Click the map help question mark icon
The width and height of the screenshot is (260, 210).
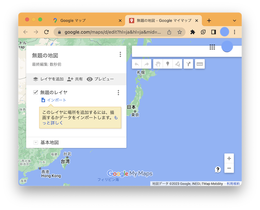[x=218, y=169]
